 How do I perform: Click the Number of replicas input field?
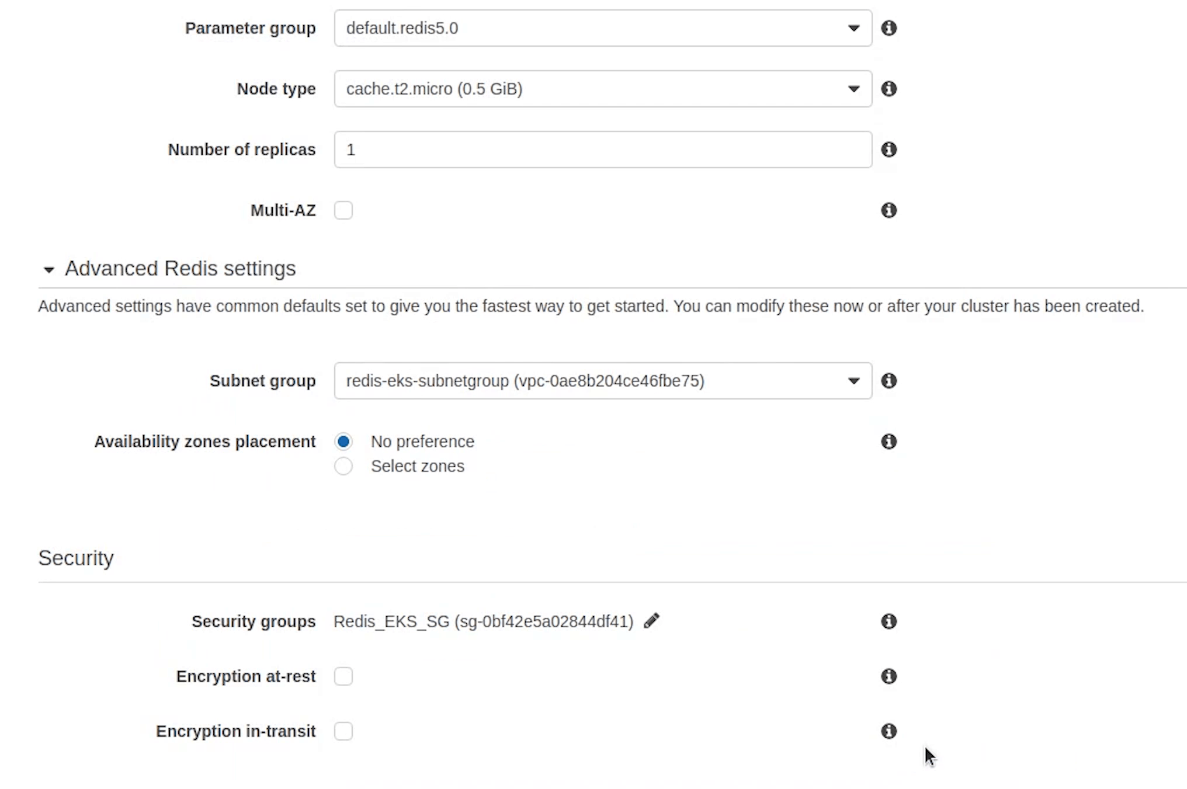[x=603, y=150]
